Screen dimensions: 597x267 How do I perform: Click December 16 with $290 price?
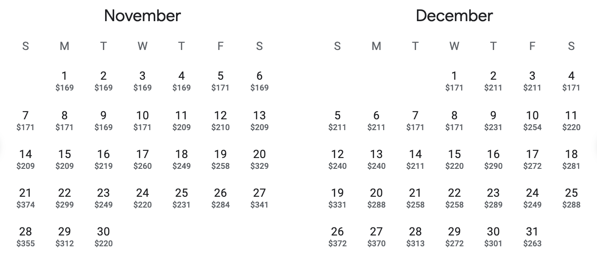(493, 159)
